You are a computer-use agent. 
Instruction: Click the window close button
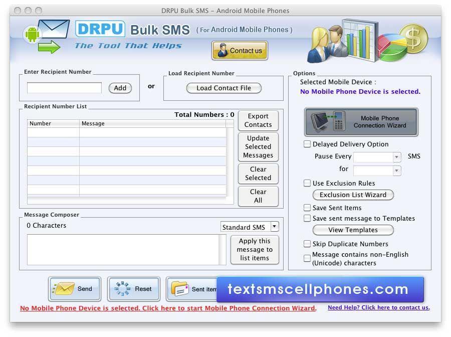[x=18, y=11]
